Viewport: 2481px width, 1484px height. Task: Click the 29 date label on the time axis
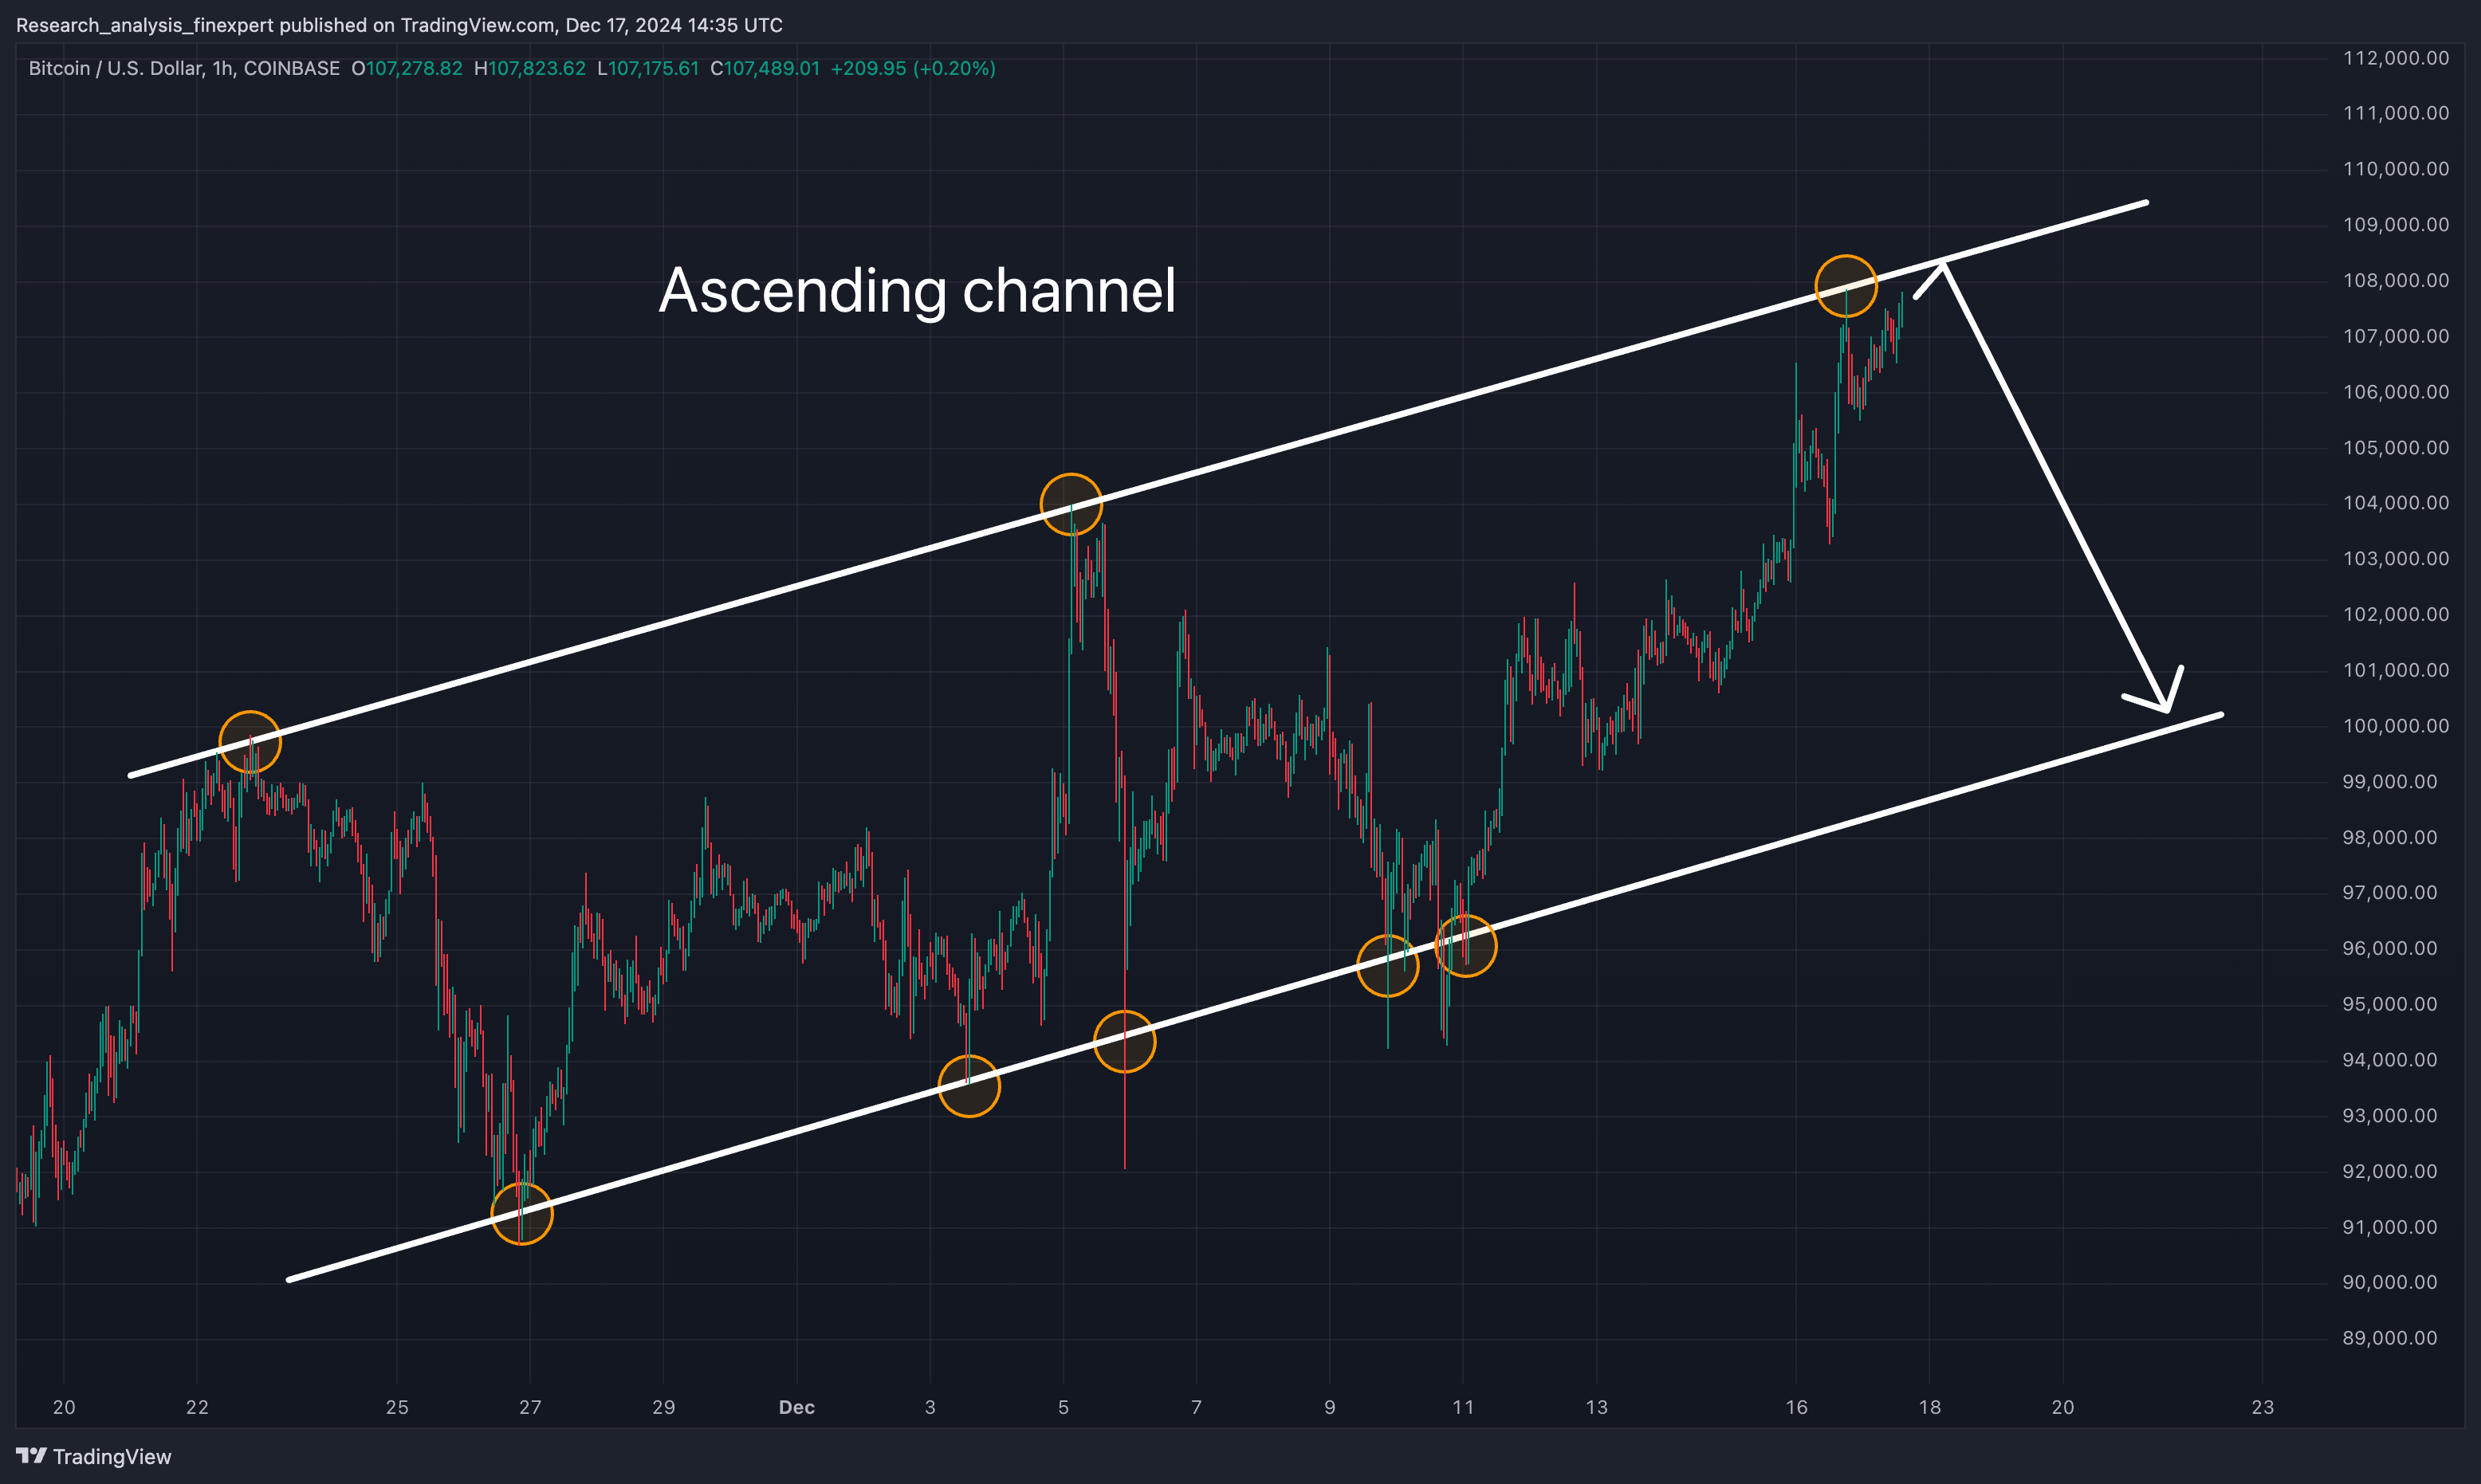point(664,1407)
